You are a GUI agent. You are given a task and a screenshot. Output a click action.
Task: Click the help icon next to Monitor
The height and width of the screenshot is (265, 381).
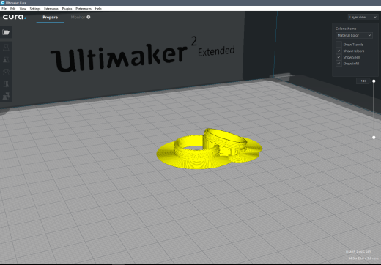tap(89, 17)
